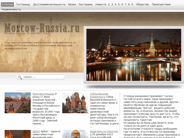Open the Достопримечательности menu
The height and width of the screenshot is (138, 184).
click(x=49, y=4)
